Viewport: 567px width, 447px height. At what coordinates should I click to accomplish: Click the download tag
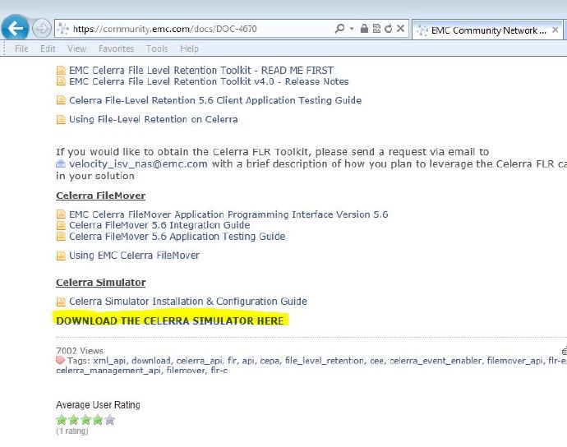(151, 361)
